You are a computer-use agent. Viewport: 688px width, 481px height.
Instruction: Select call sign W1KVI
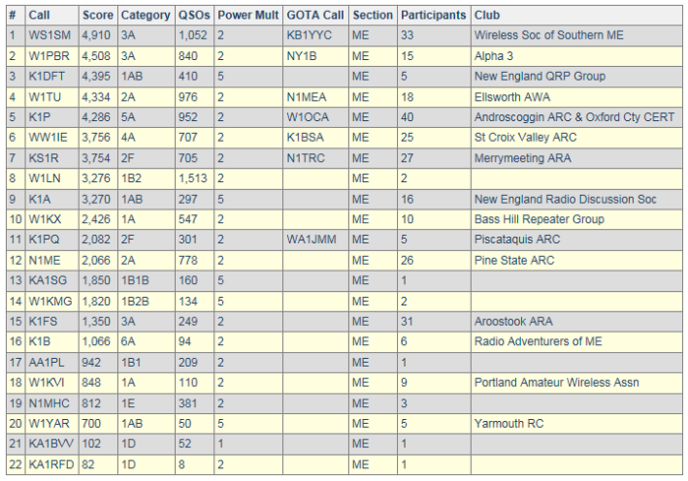point(46,383)
